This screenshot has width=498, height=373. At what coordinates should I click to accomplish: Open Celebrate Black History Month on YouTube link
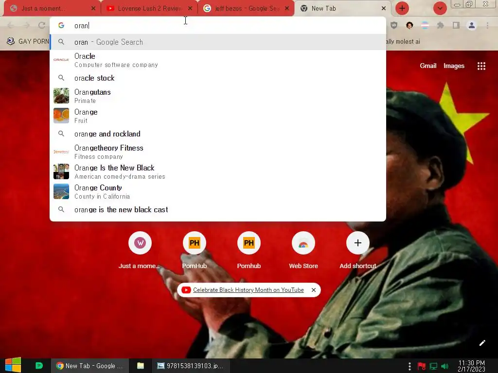(x=248, y=290)
